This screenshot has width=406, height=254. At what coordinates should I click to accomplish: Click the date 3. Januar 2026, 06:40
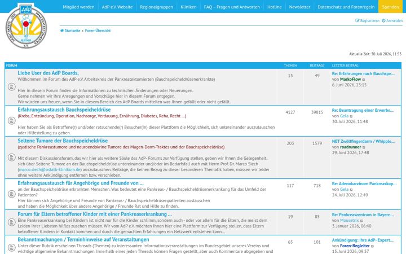[x=352, y=226]
